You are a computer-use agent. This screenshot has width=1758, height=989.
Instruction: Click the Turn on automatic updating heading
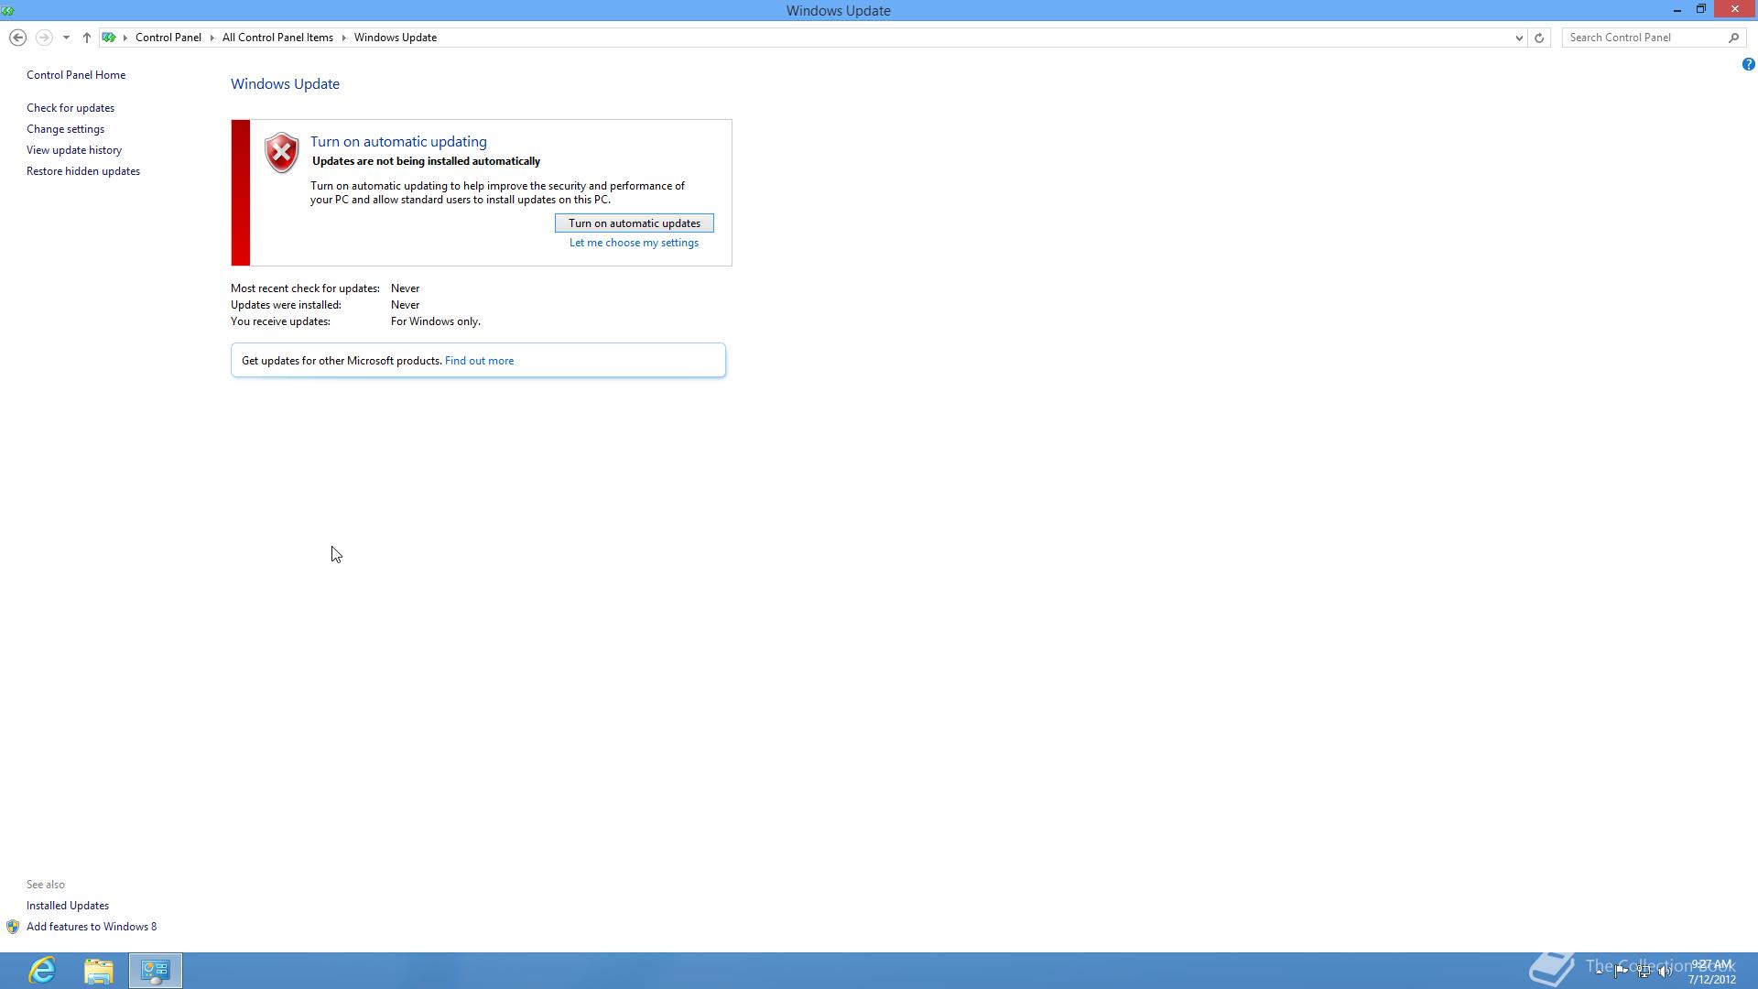point(398,142)
